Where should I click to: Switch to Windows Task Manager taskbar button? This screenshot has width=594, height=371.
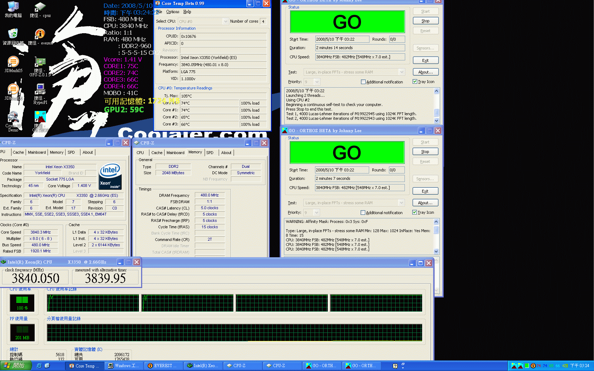point(124,366)
